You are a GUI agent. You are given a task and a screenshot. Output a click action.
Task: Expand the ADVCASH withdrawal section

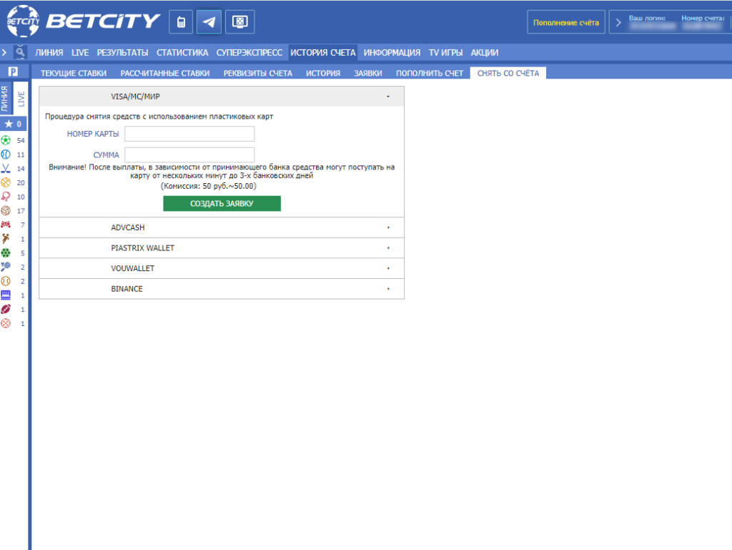222,227
